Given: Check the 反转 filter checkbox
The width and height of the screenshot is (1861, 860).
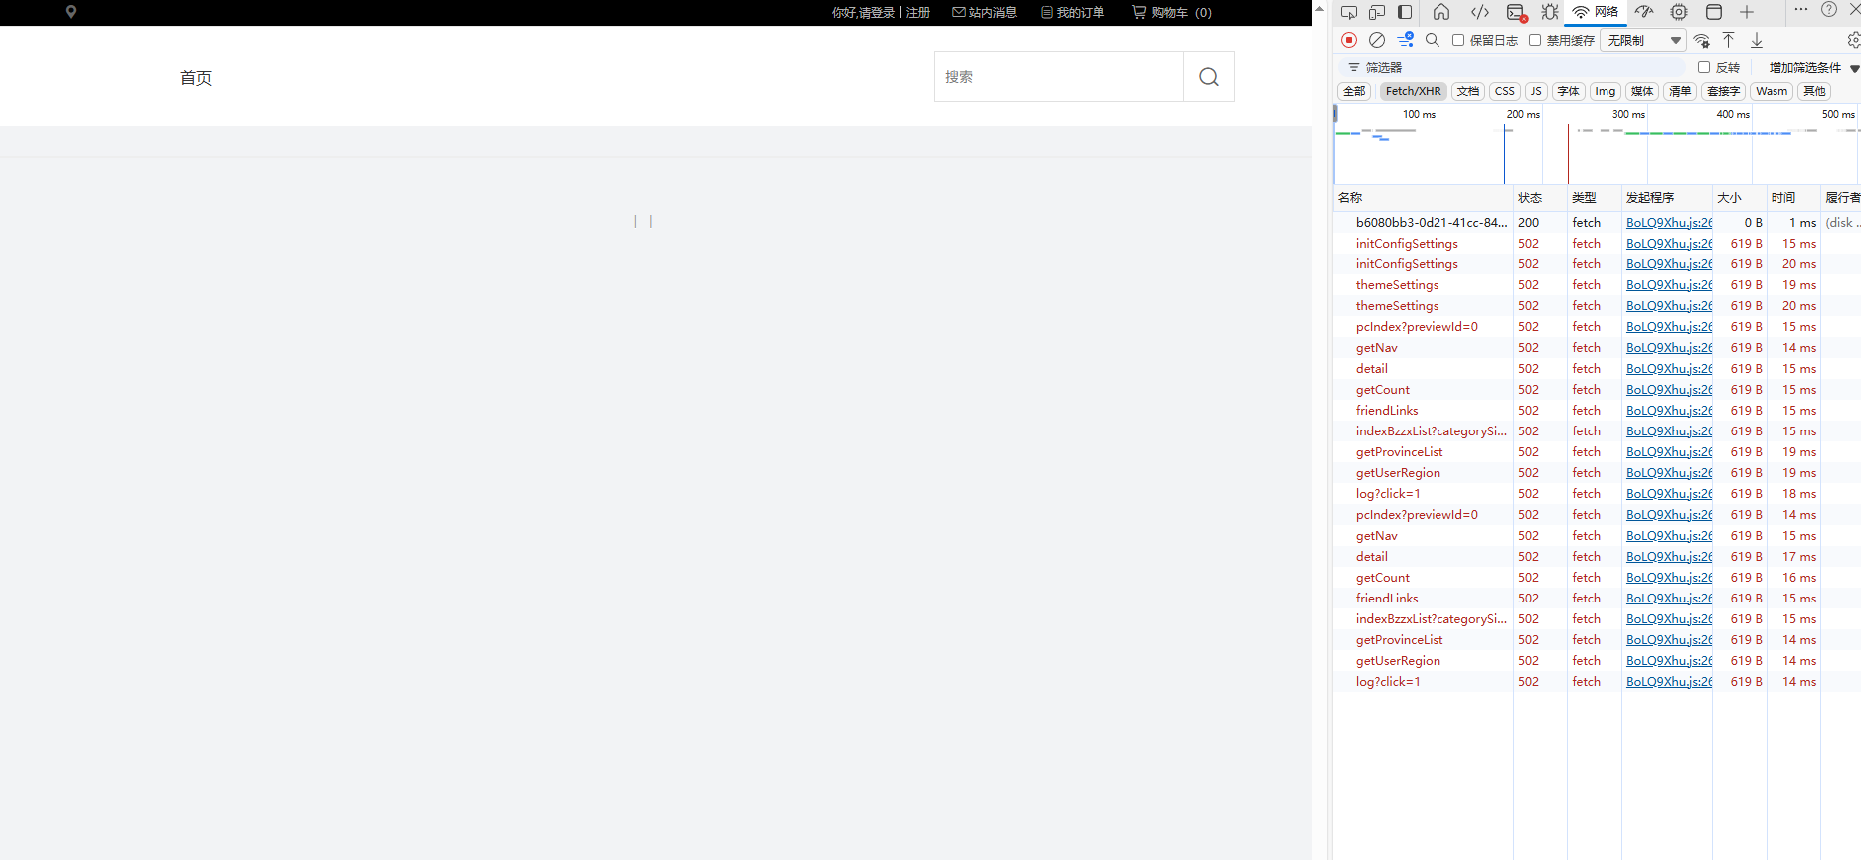Looking at the screenshot, I should tap(1704, 67).
